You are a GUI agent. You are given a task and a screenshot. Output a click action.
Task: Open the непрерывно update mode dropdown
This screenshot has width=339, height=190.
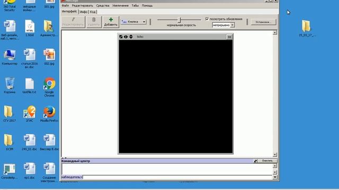tap(224, 25)
